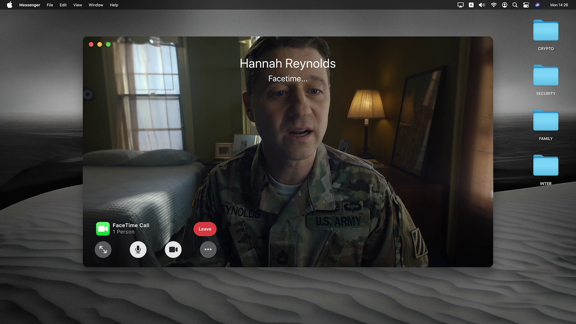Open Control Center in menu bar
The height and width of the screenshot is (324, 576).
click(x=526, y=5)
